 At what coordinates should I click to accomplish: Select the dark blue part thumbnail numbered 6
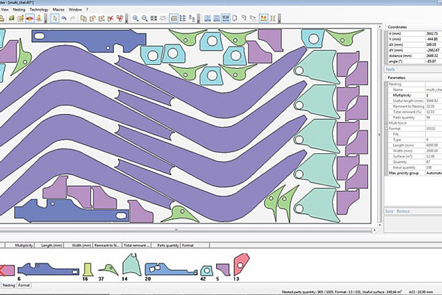click(48, 269)
